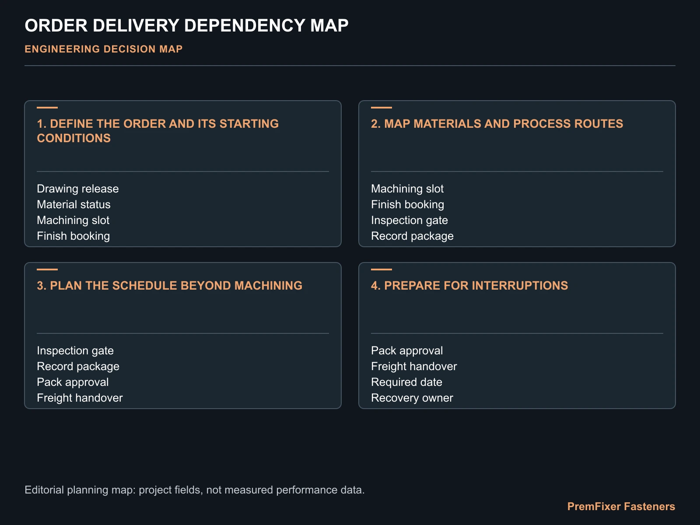Click the title "Order Delivery Dependency Map"
The image size is (700, 525).
pos(186,26)
